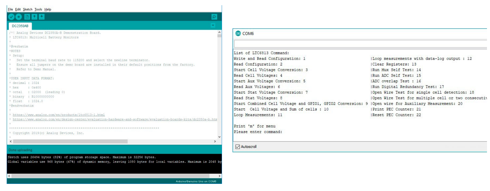Open the Help menu
Viewport: 490px width, 191px height.
pyautogui.click(x=48, y=9)
